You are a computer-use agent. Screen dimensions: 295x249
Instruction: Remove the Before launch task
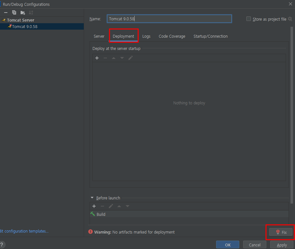(102, 206)
